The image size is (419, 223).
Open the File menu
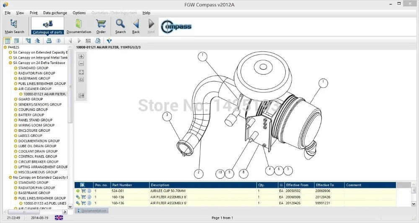click(x=8, y=13)
